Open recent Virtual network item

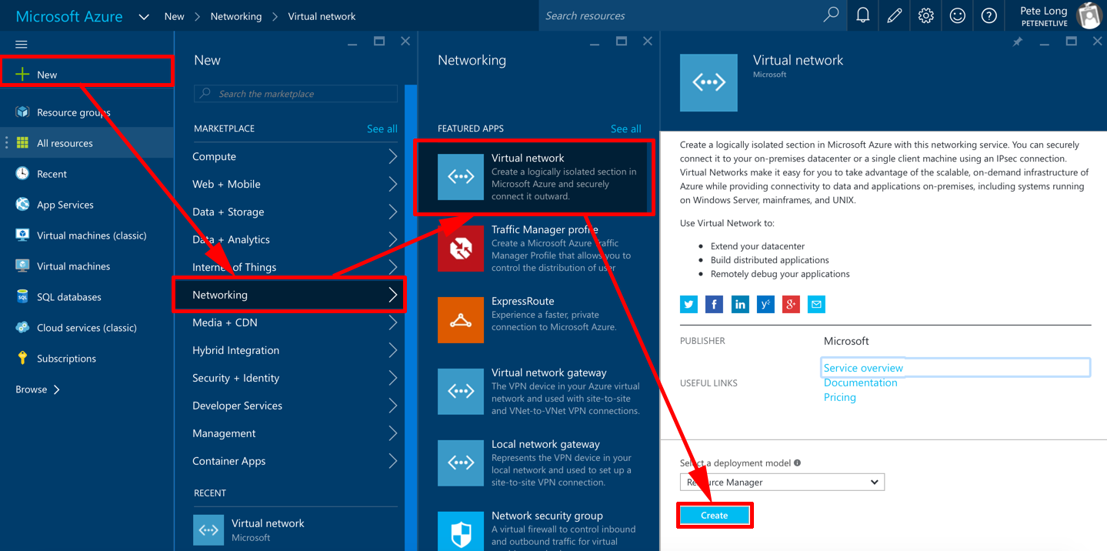pos(295,530)
